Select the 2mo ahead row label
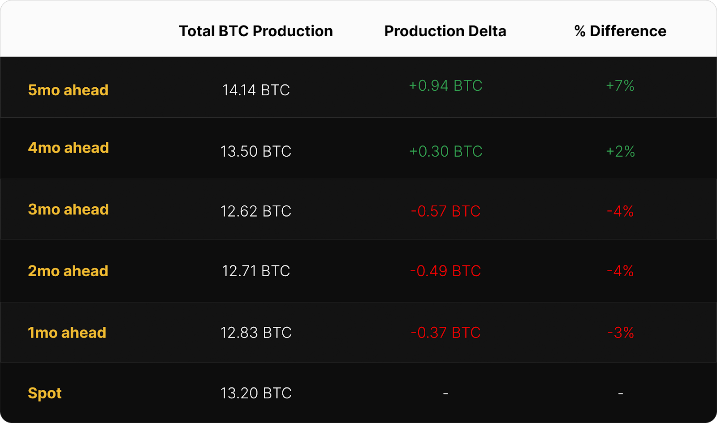 [x=68, y=271]
